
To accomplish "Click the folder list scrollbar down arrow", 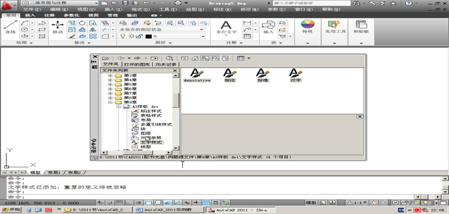I will coord(176,148).
